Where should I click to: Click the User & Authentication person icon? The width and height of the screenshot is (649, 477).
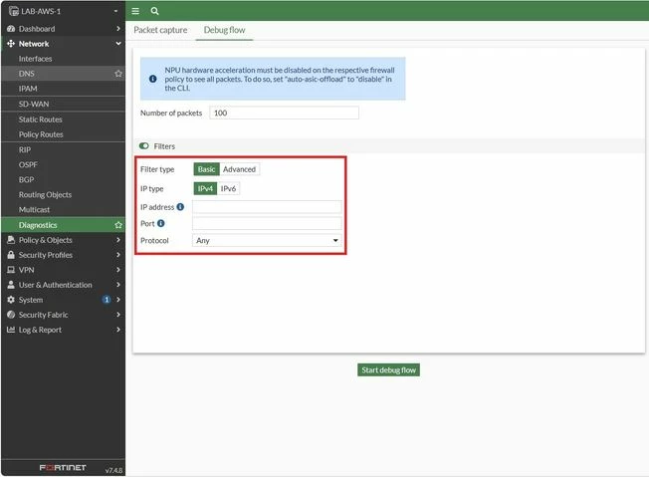tap(11, 285)
